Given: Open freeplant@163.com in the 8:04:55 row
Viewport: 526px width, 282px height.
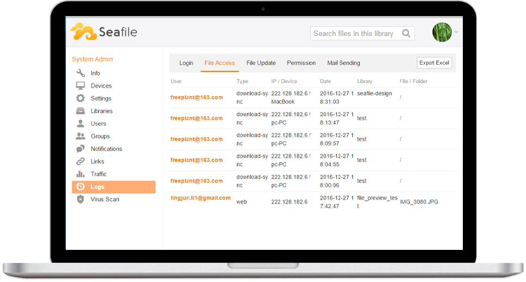Looking at the screenshot, I should pos(197,160).
